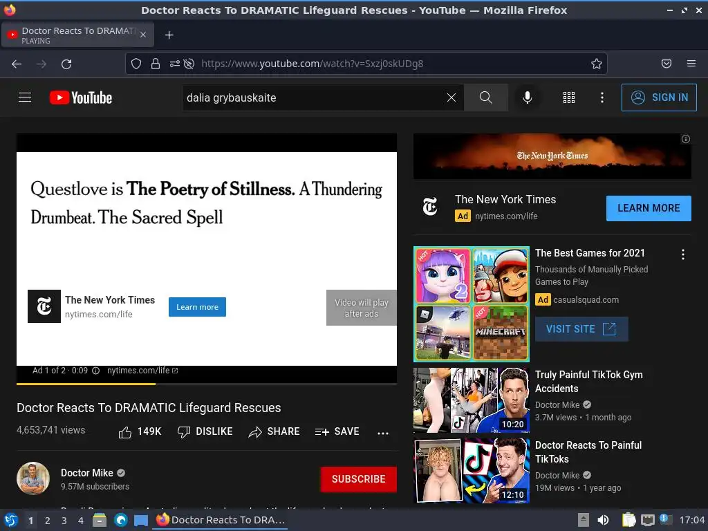Image resolution: width=708 pixels, height=531 pixels.
Task: Open nytimes.com/life link below the video ad
Action: click(x=142, y=371)
